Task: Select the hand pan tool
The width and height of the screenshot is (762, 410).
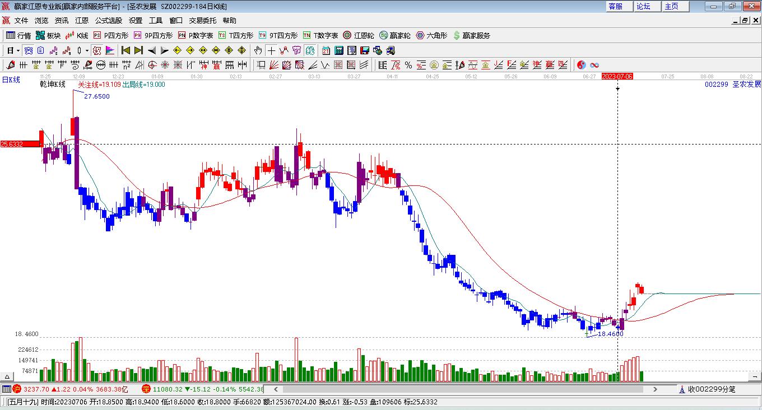Action: pos(258,50)
